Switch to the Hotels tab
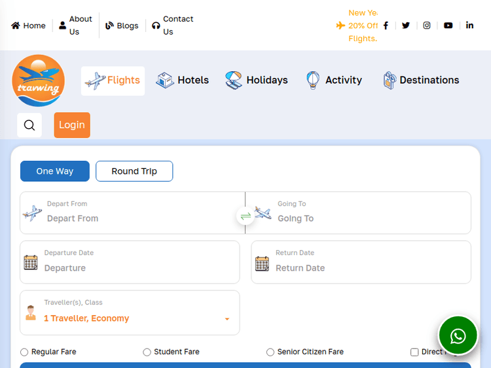 tap(183, 80)
